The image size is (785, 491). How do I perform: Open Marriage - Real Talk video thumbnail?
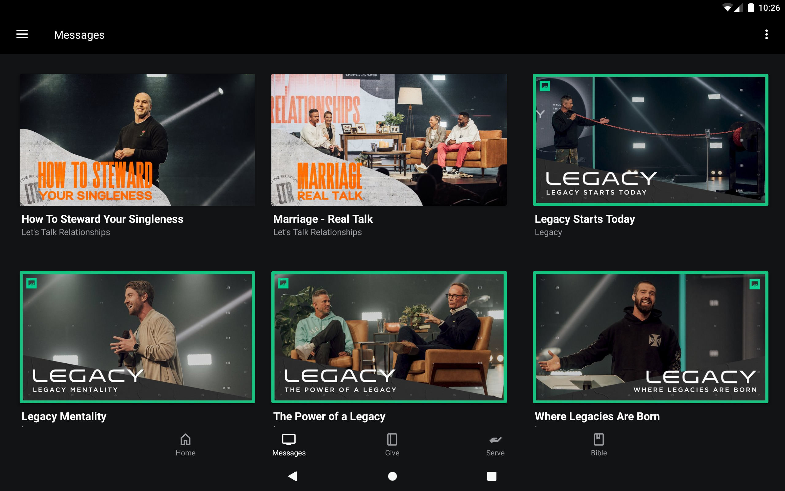389,140
